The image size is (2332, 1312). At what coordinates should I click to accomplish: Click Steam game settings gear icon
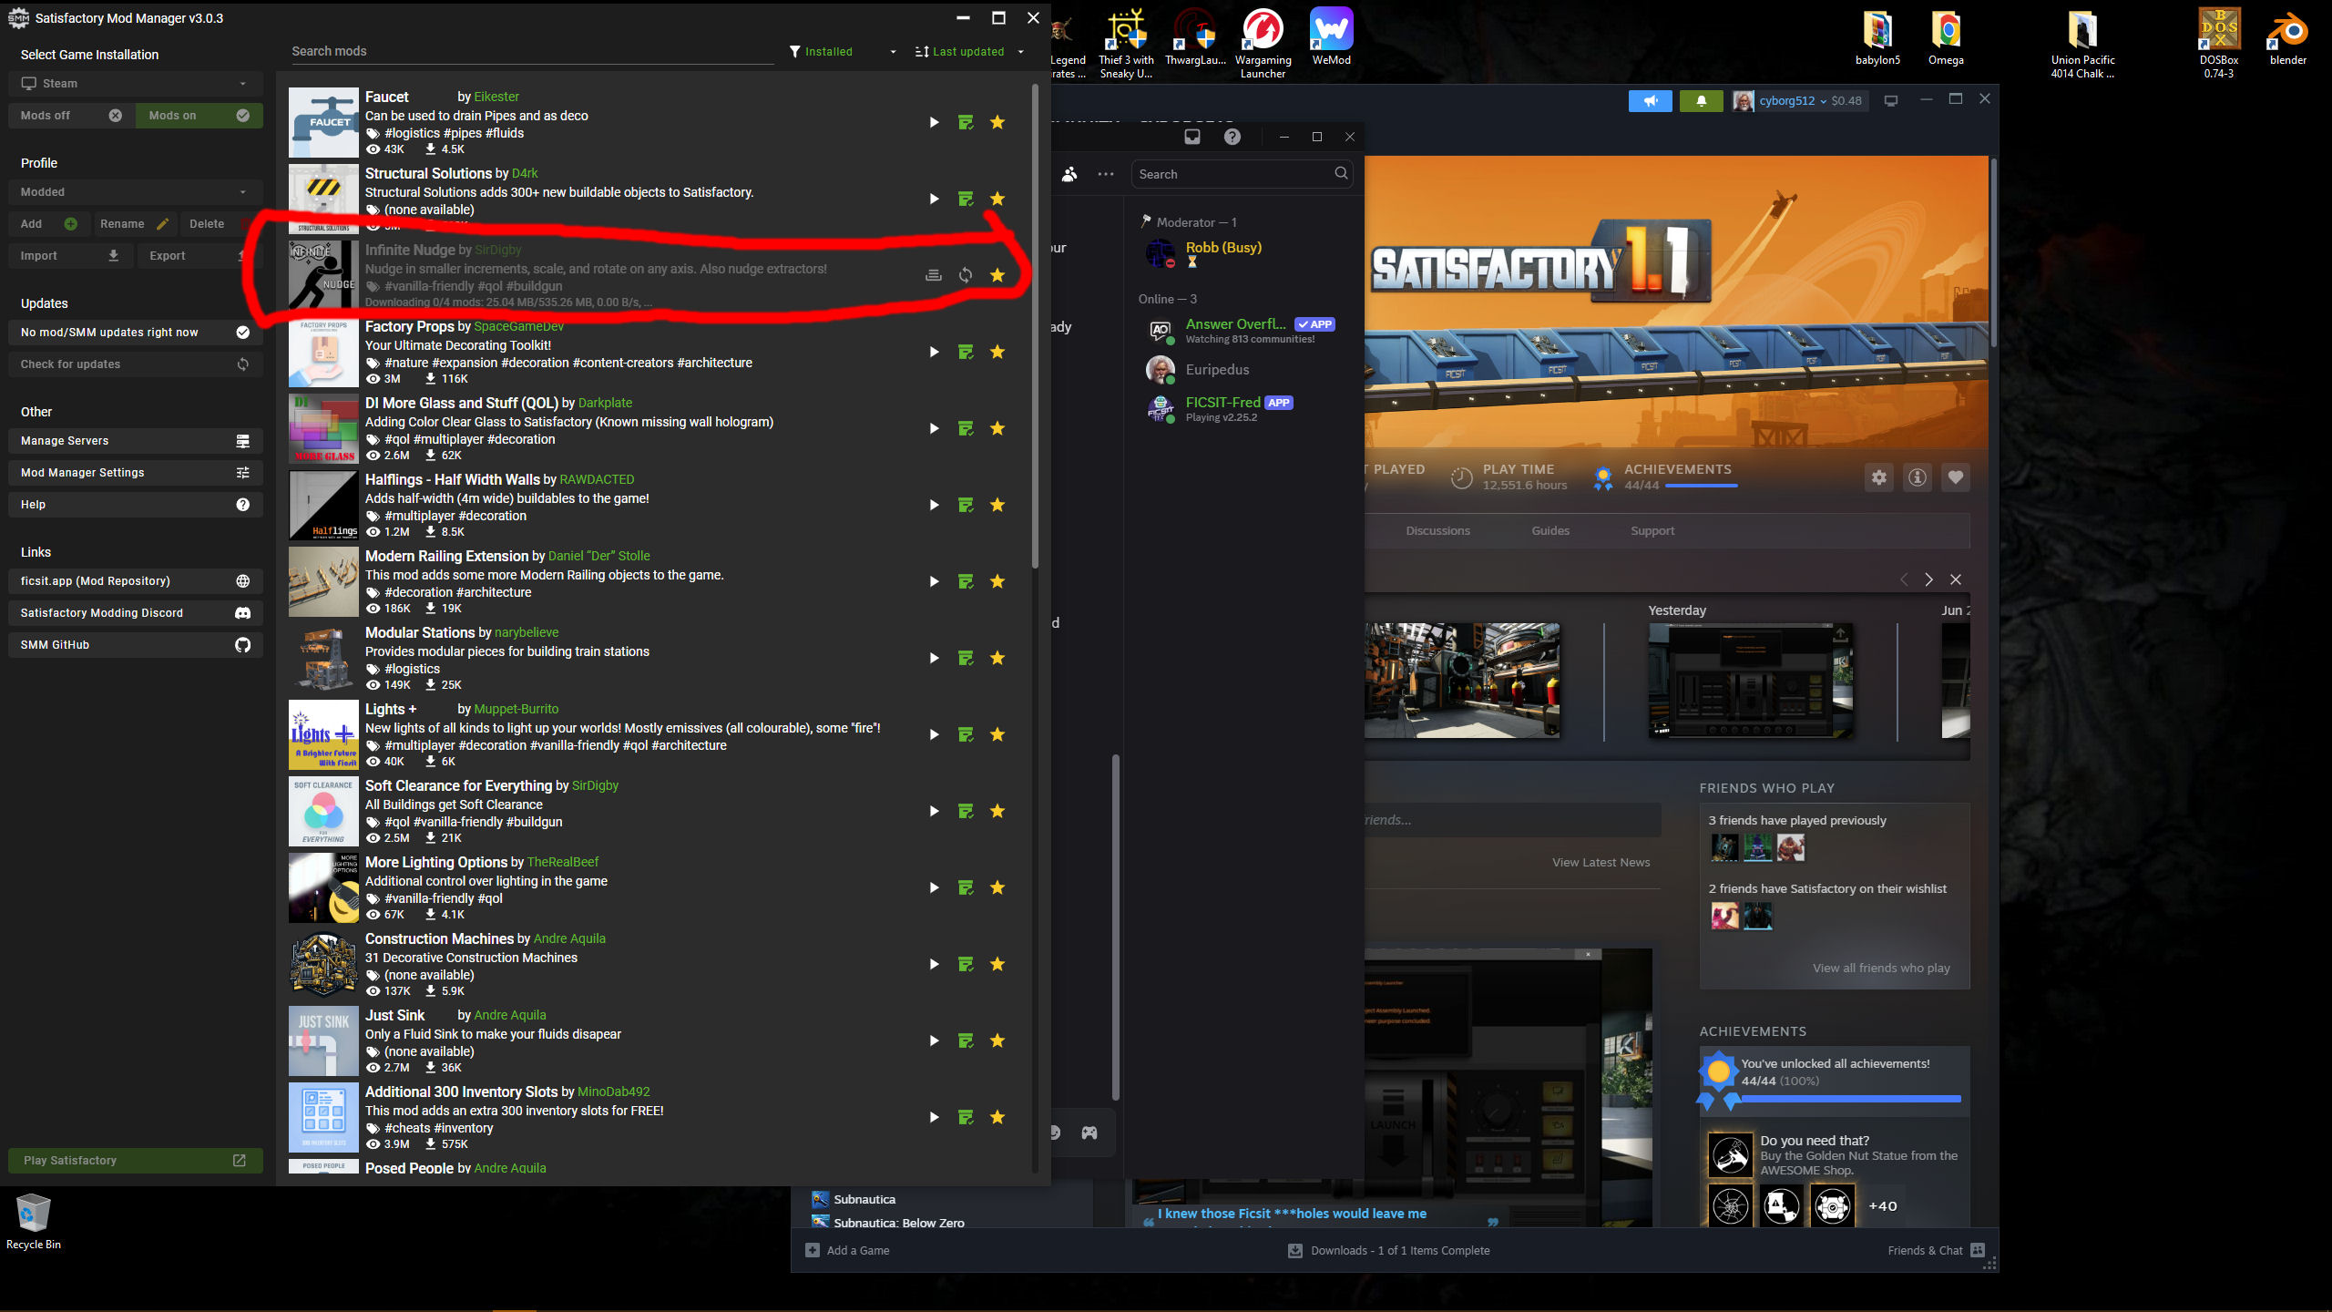point(1879,477)
